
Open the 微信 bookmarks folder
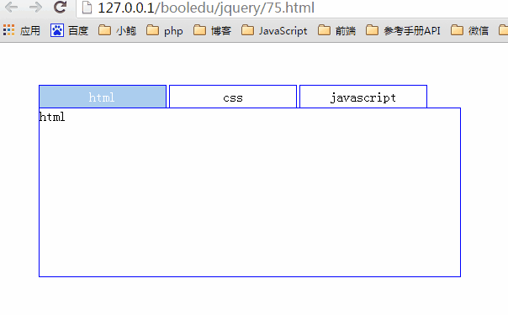click(x=469, y=31)
